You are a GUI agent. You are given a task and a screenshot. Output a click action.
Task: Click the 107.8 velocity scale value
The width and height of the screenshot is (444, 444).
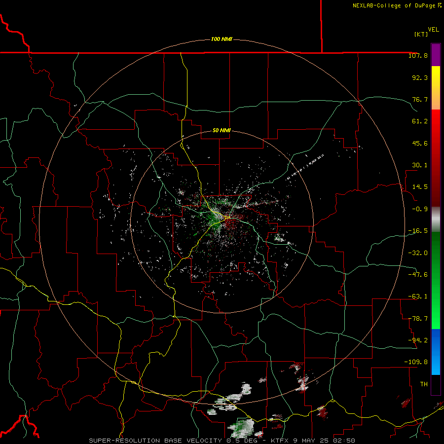pyautogui.click(x=418, y=55)
